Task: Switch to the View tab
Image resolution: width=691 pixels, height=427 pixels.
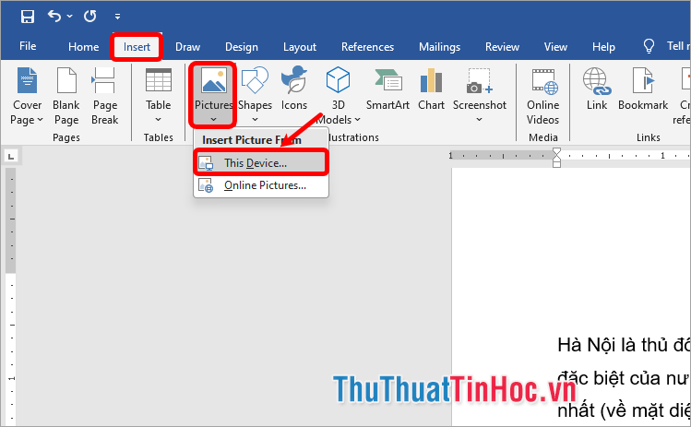Action: tap(555, 47)
